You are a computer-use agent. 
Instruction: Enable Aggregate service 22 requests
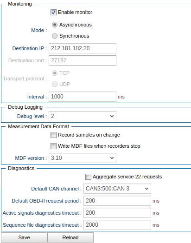(88, 177)
